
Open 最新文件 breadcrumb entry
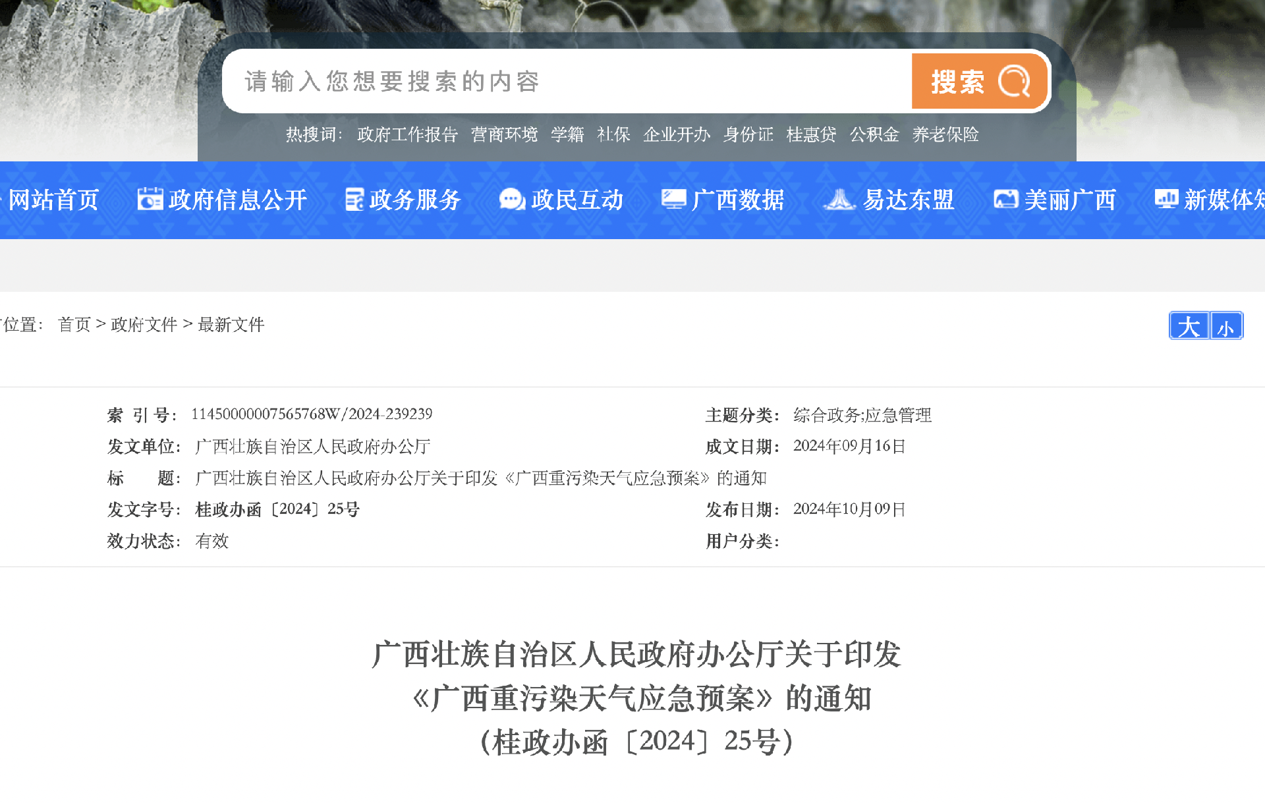(231, 325)
